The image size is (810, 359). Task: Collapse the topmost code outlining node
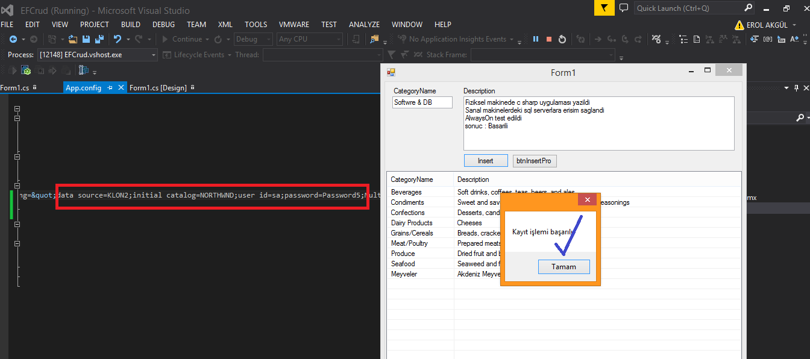[17, 109]
